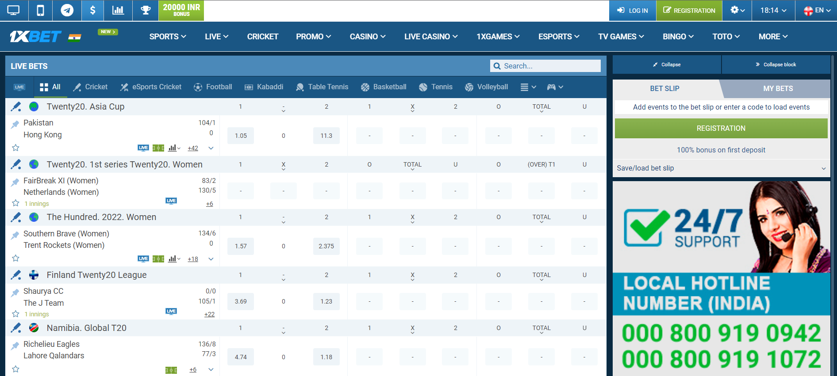Open +42 more markets for Pakistan match
The height and width of the screenshot is (376, 837).
pyautogui.click(x=193, y=148)
